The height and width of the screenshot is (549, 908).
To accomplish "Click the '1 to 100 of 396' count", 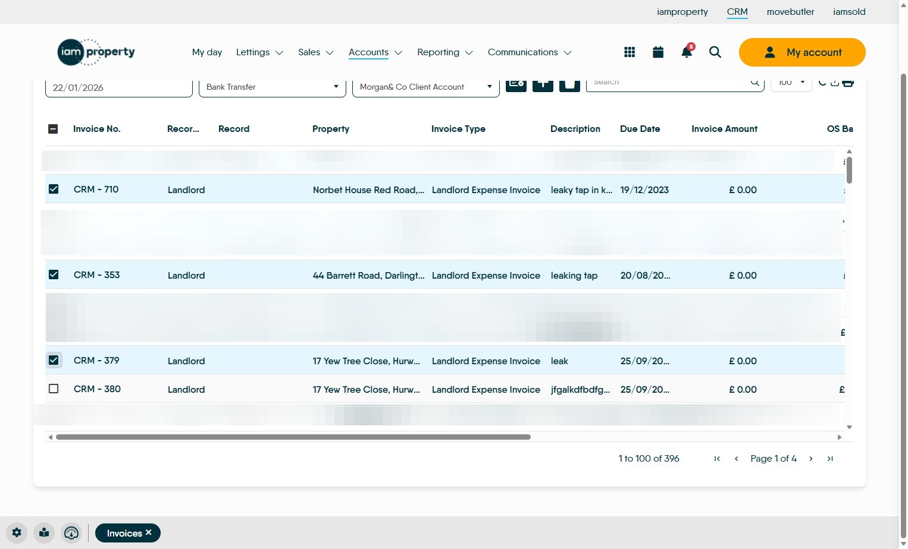I will click(x=649, y=459).
